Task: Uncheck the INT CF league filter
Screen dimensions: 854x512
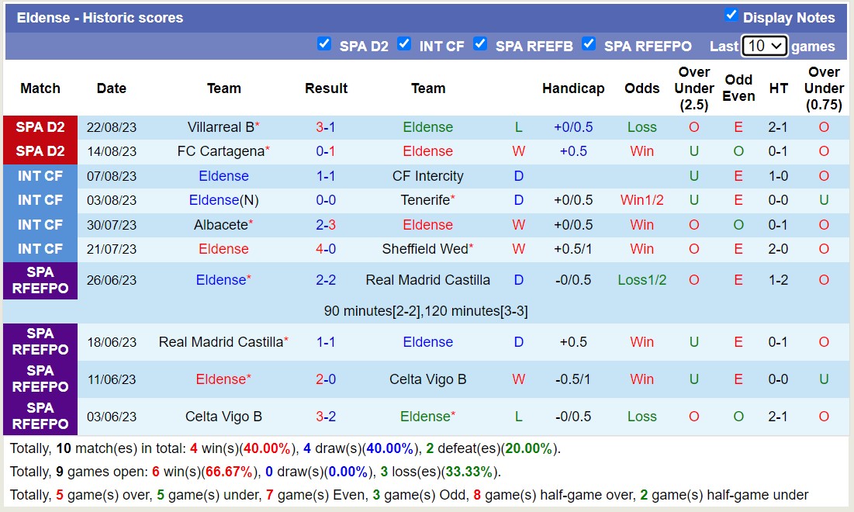Action: (404, 44)
